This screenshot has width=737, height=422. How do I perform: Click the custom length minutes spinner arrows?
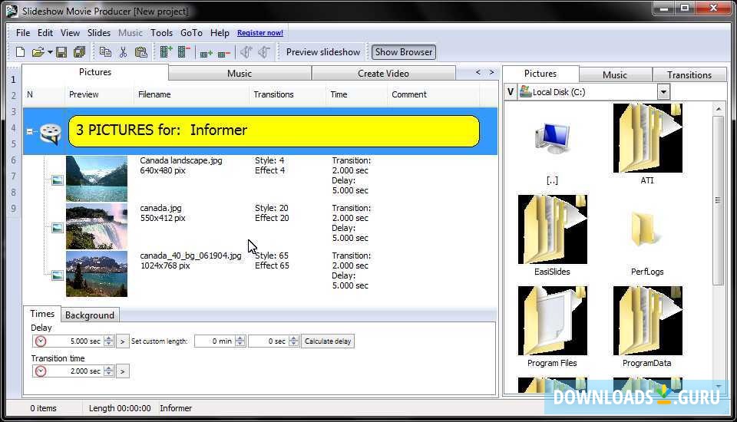coord(240,341)
